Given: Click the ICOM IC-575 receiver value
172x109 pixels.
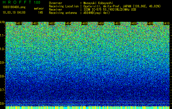Looking at the screenshot, I should (110, 10).
